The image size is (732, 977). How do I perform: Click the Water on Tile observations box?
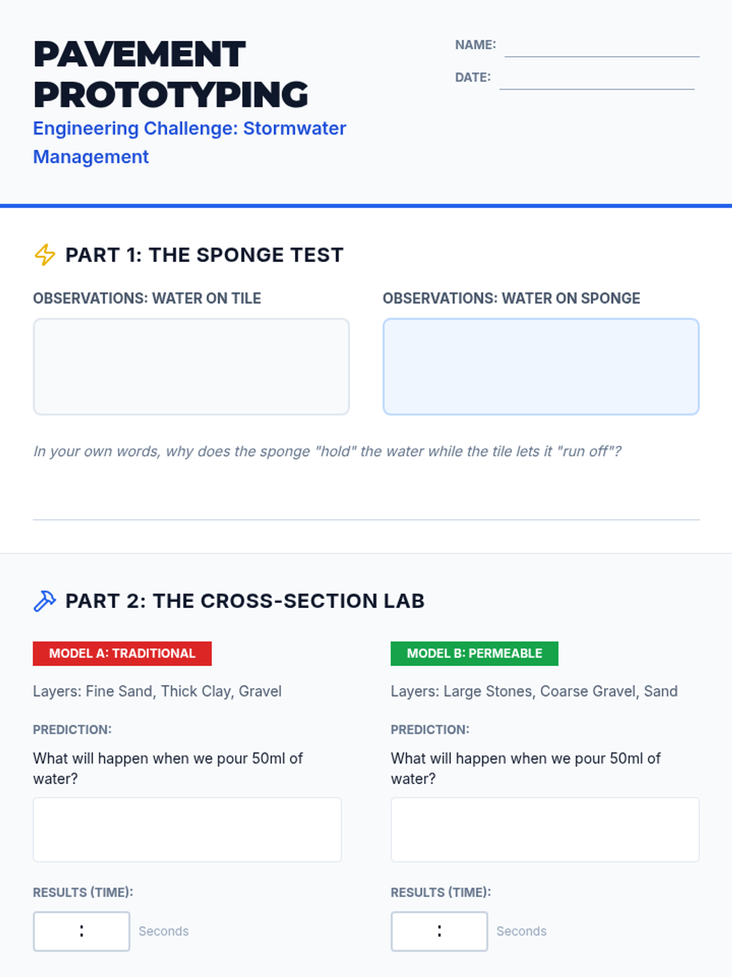point(191,366)
